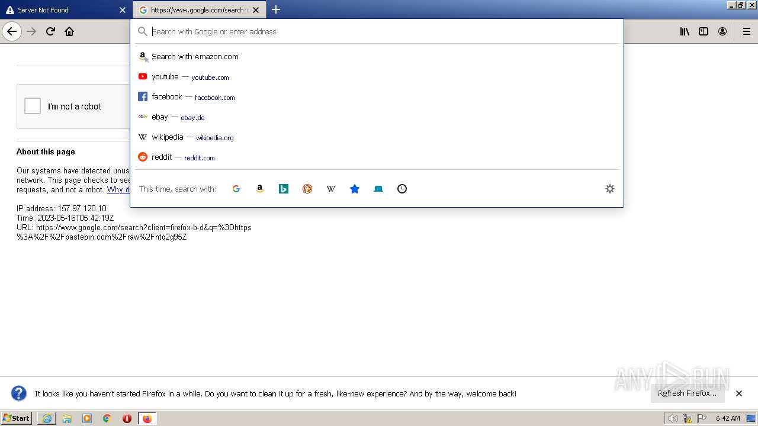Viewport: 758px width, 426px height.
Task: Switch to the Server Not Found tab
Action: tap(66, 10)
